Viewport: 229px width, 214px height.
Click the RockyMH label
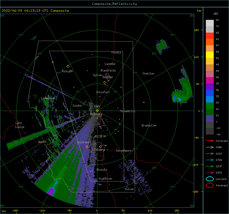click(x=67, y=71)
